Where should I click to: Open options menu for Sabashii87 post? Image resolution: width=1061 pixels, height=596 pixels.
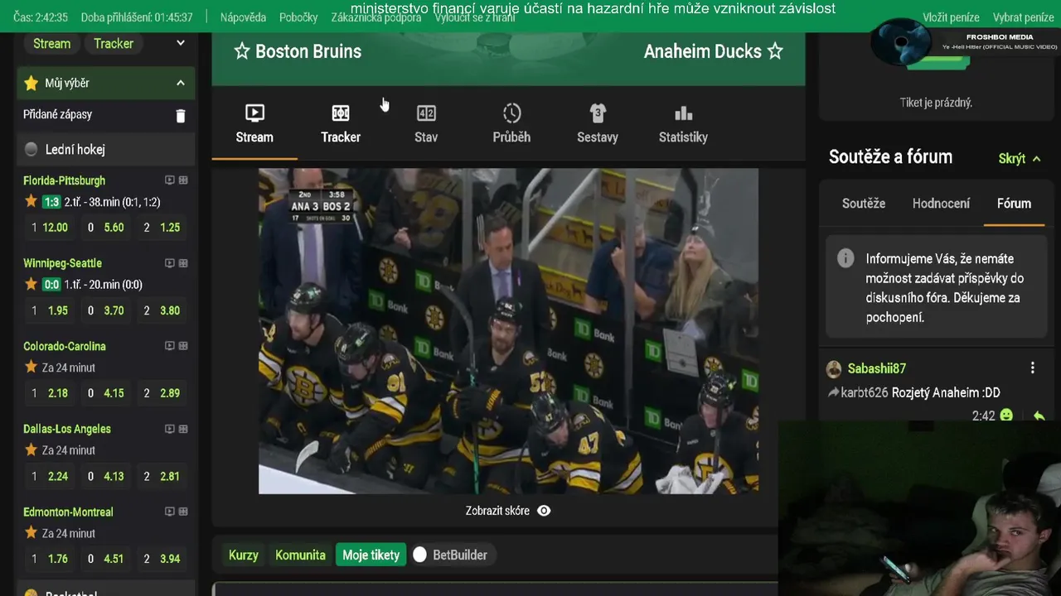pyautogui.click(x=1032, y=368)
